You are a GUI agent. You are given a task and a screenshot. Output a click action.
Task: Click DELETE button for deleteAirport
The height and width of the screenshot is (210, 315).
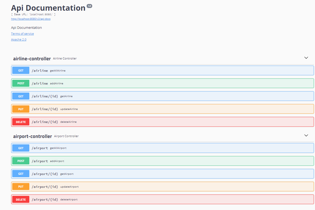pos(21,200)
